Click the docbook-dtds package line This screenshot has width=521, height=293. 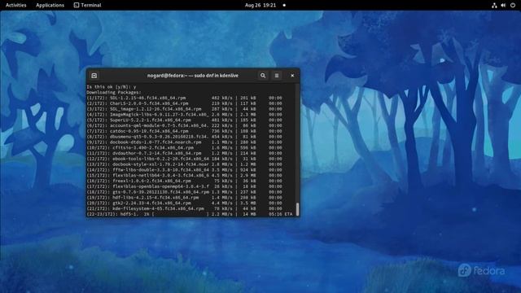185,142
